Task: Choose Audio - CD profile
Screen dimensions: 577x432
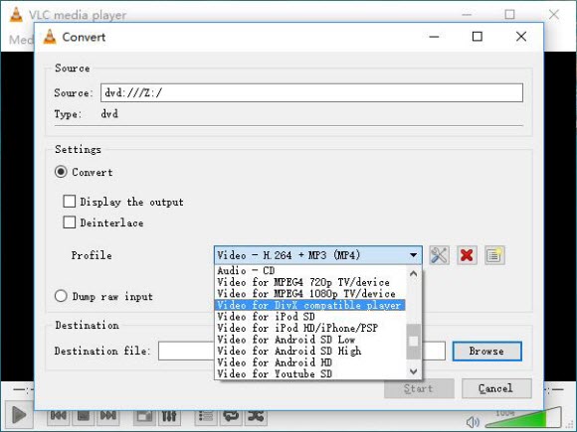Action: click(309, 271)
